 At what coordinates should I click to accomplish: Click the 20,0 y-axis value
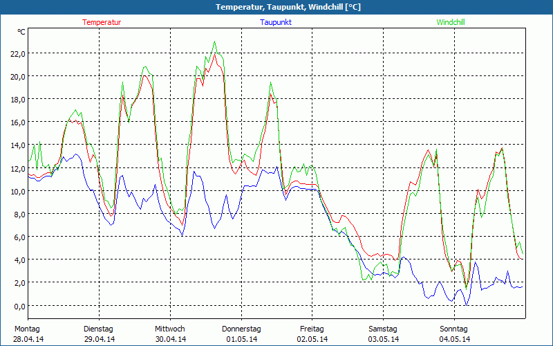point(18,77)
